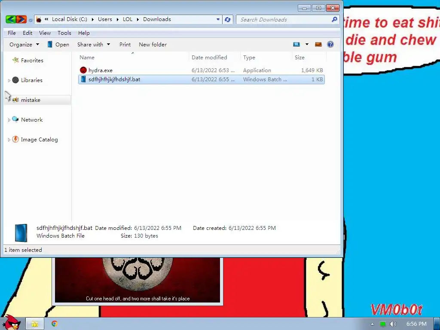Show hidden system tray icons arrow
Image resolution: width=440 pixels, height=330 pixels.
tap(372, 324)
